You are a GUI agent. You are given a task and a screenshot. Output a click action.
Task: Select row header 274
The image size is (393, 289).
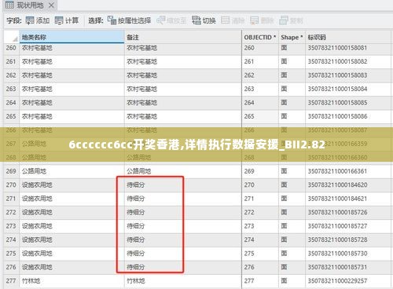pyautogui.click(x=11, y=240)
